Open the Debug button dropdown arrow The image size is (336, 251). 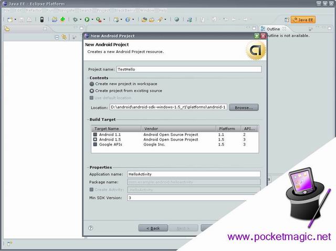80,19
